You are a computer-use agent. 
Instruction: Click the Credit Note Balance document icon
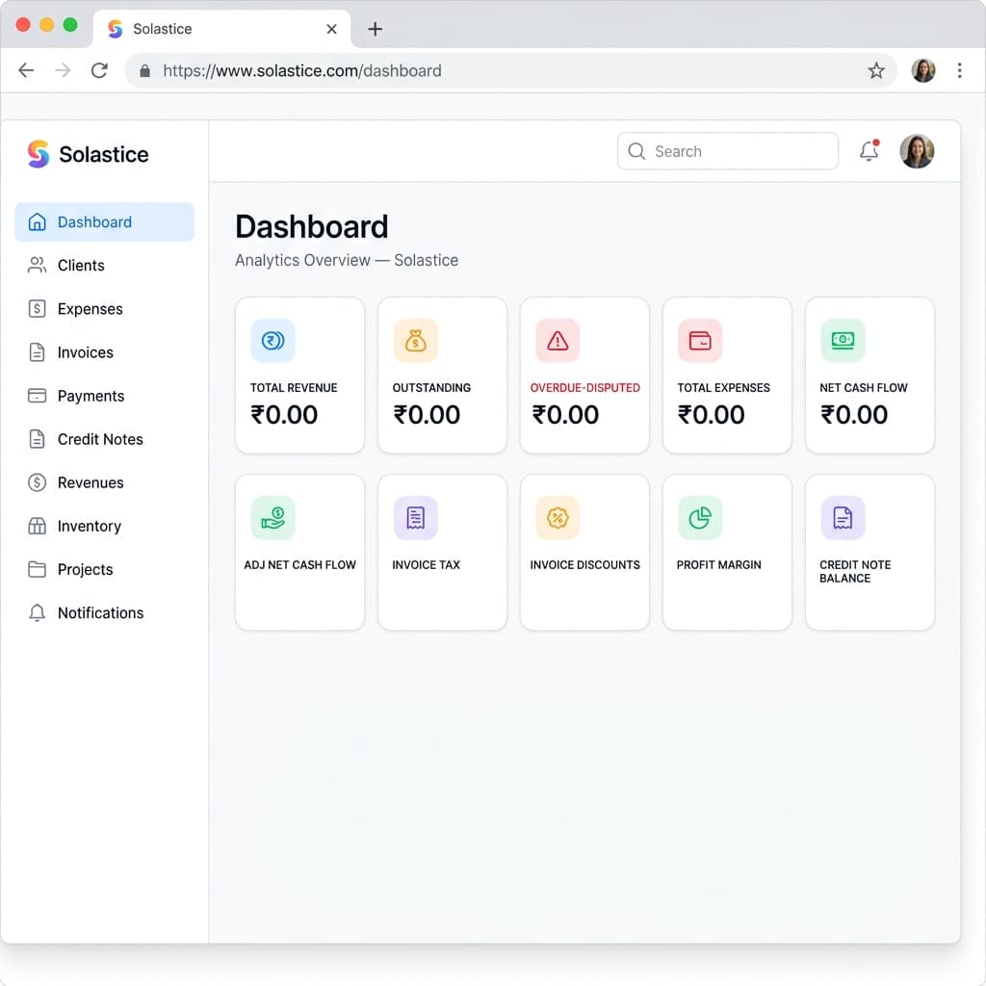tap(843, 517)
